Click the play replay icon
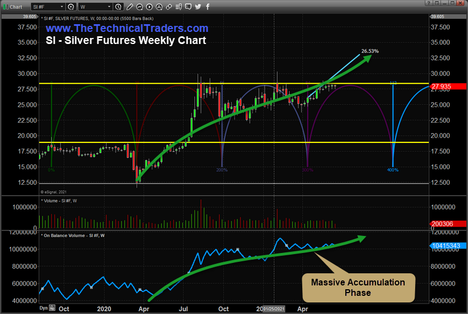The image size is (468, 314). point(149,7)
